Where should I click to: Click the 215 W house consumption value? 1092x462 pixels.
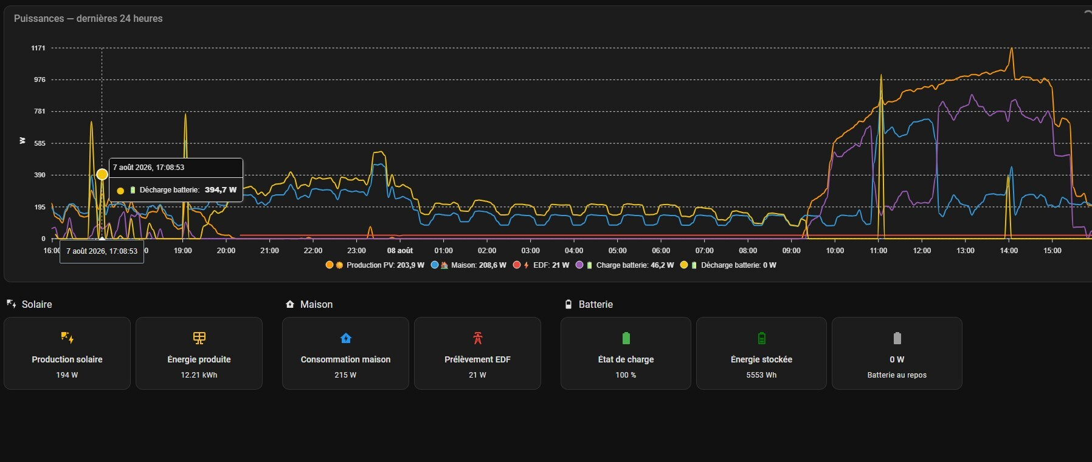345,375
